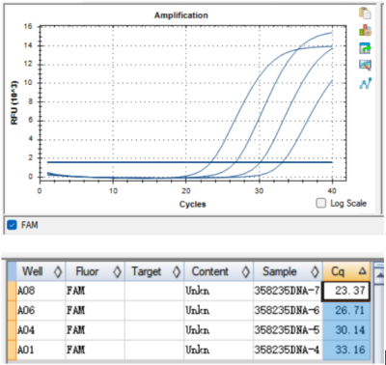Click FAM fluor cell in A04 row
Image resolution: width=386 pixels, height=365 pixels.
(x=96, y=330)
